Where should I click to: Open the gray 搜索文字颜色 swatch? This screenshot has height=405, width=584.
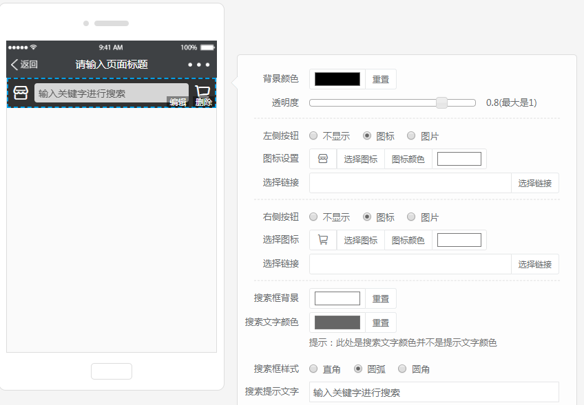click(x=337, y=322)
